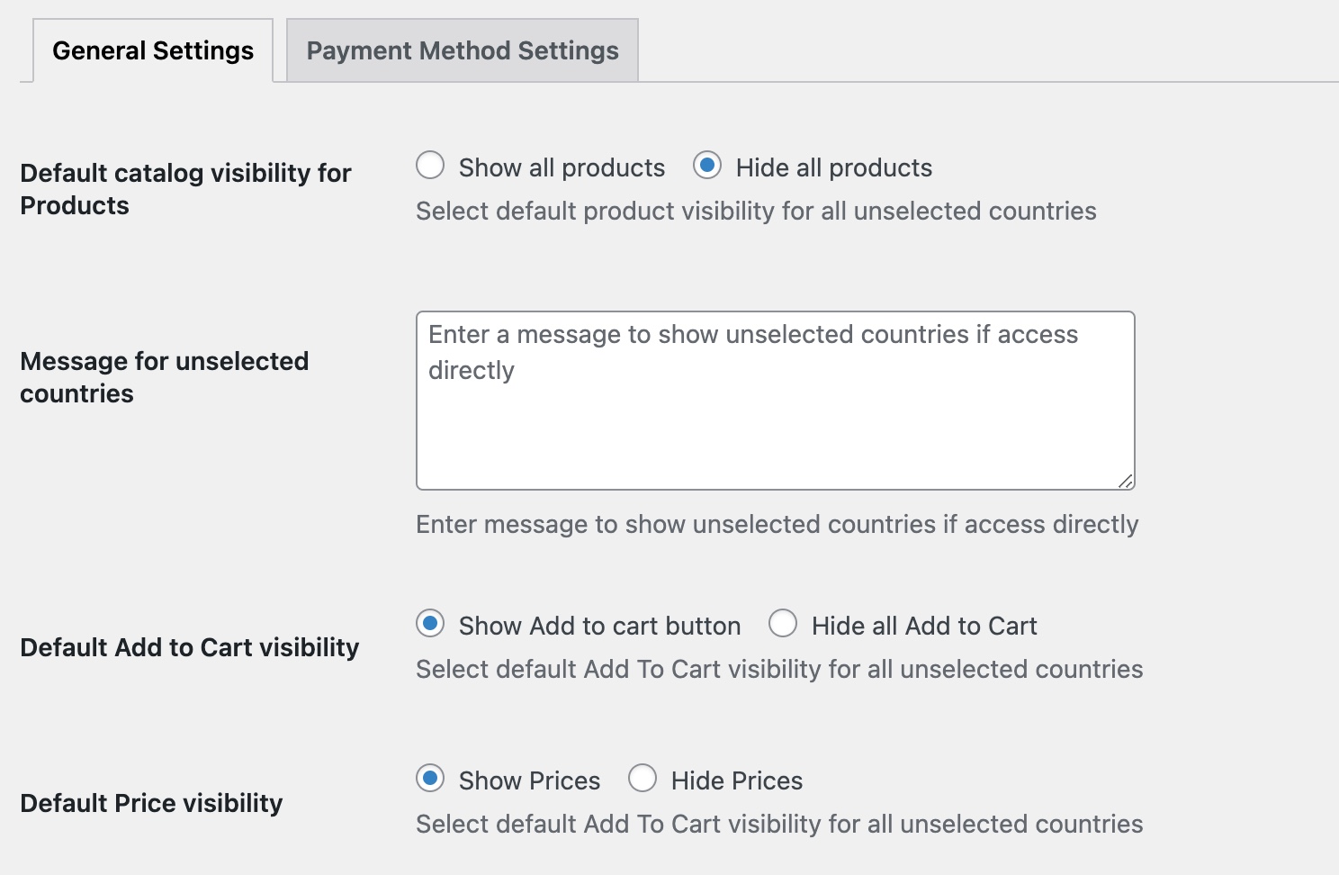The image size is (1339, 875).
Task: Click the 'Hide all Add to Cart' label text
Action: pyautogui.click(x=923, y=626)
